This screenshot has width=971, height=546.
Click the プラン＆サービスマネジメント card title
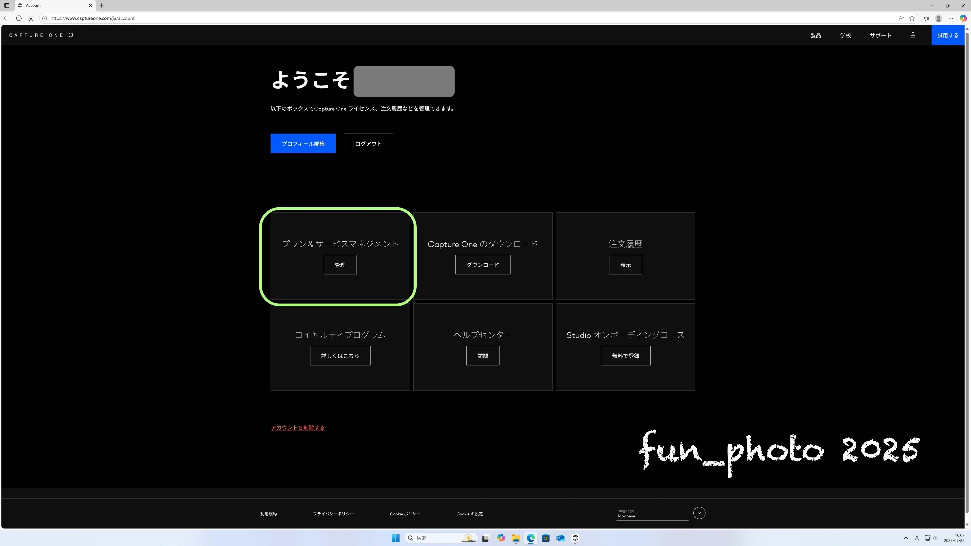pos(340,244)
